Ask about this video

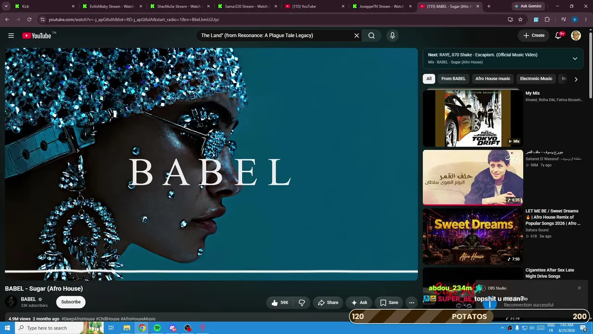coord(359,302)
